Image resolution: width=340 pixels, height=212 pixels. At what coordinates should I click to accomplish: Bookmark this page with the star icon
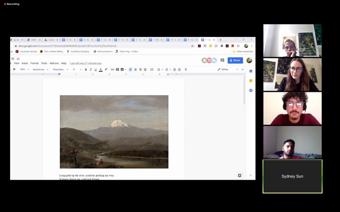tap(192, 46)
